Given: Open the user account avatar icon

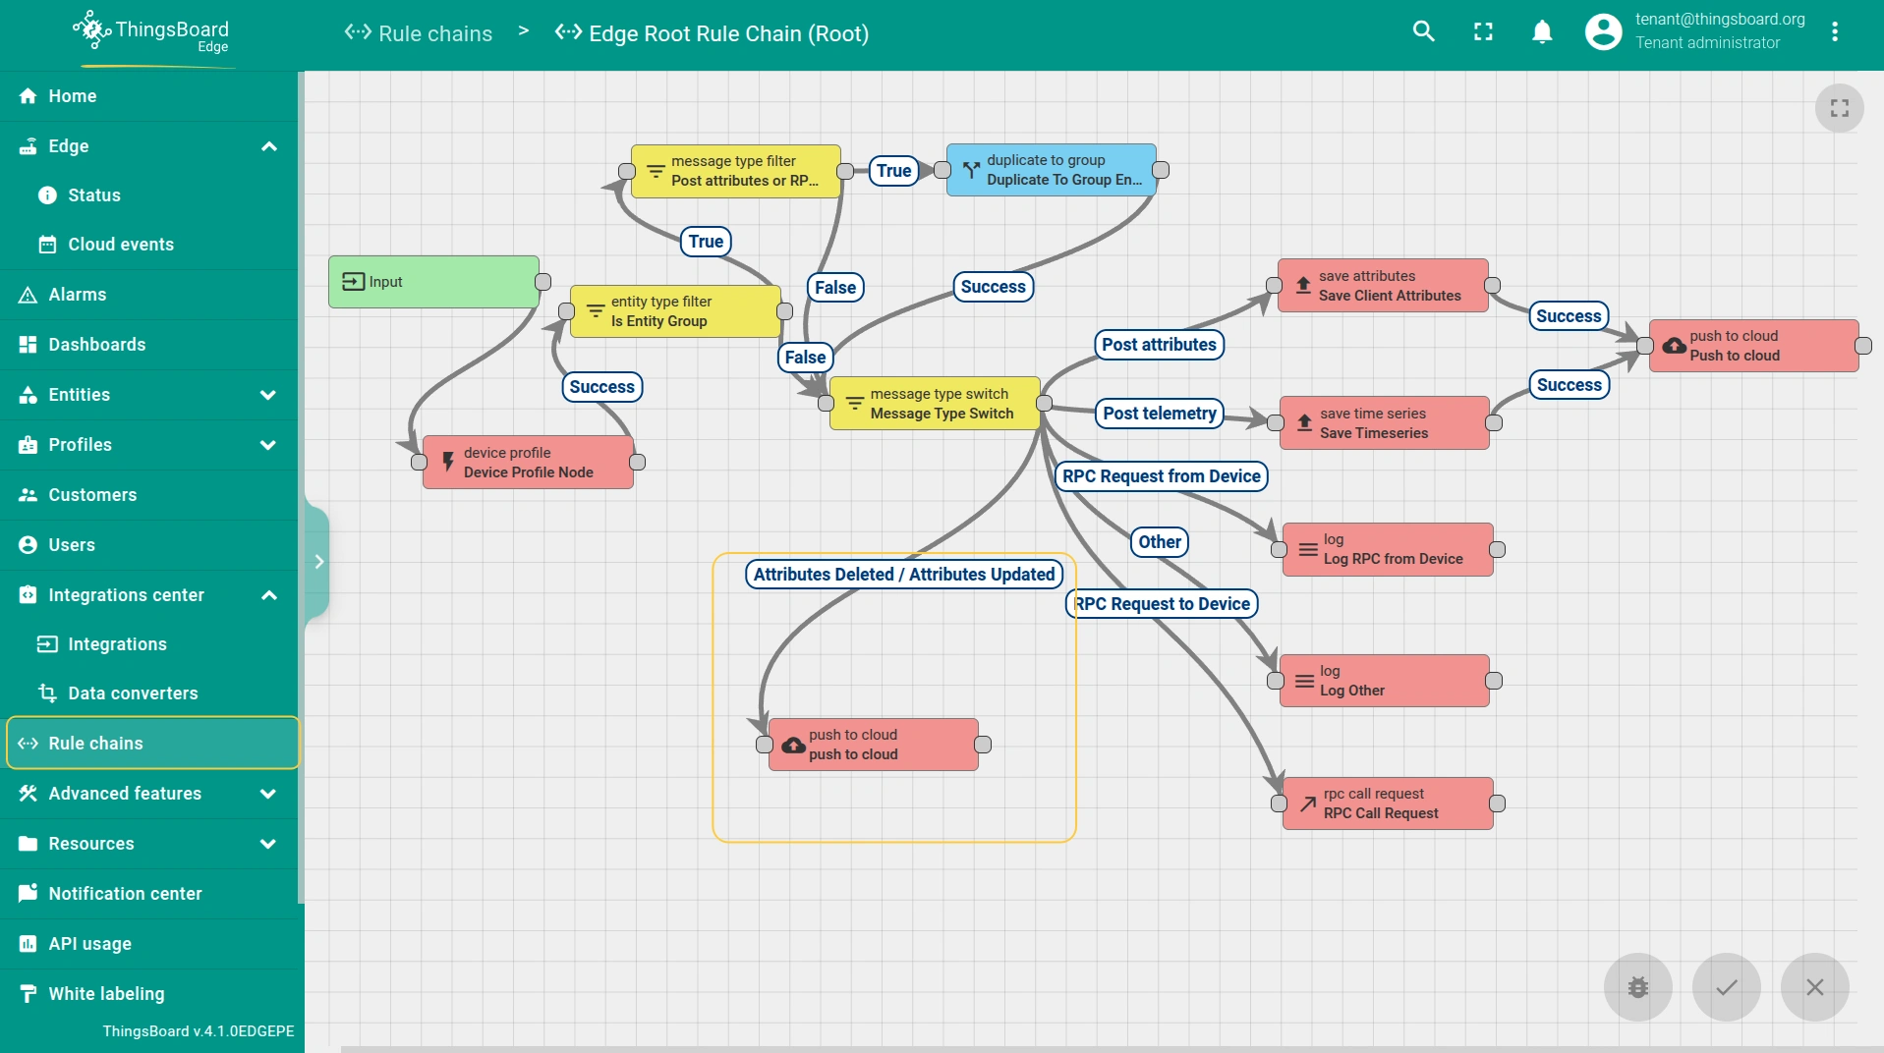Looking at the screenshot, I should (1603, 31).
